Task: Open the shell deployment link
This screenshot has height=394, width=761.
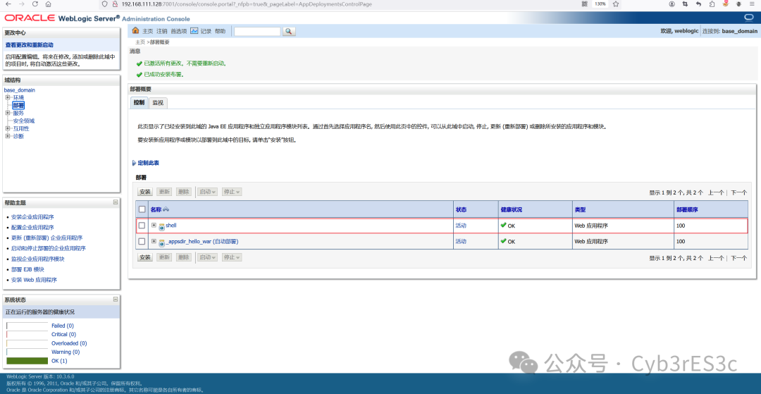Action: 172,226
